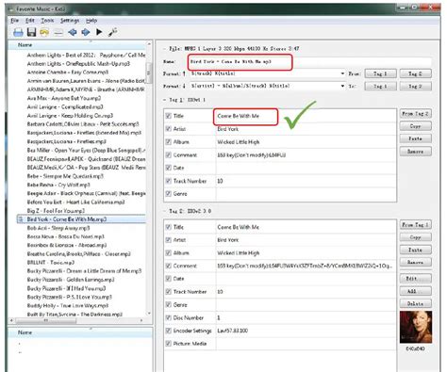Screen dimensions: 447x372
Task: Click Copy button in Tag 1 section
Action: [x=415, y=126]
